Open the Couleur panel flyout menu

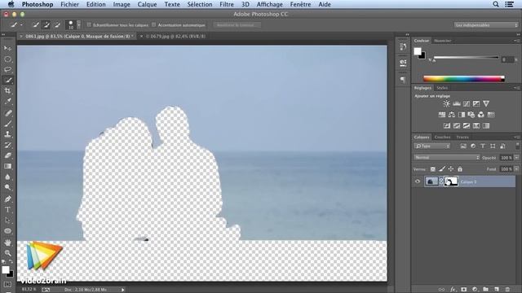coord(516,41)
